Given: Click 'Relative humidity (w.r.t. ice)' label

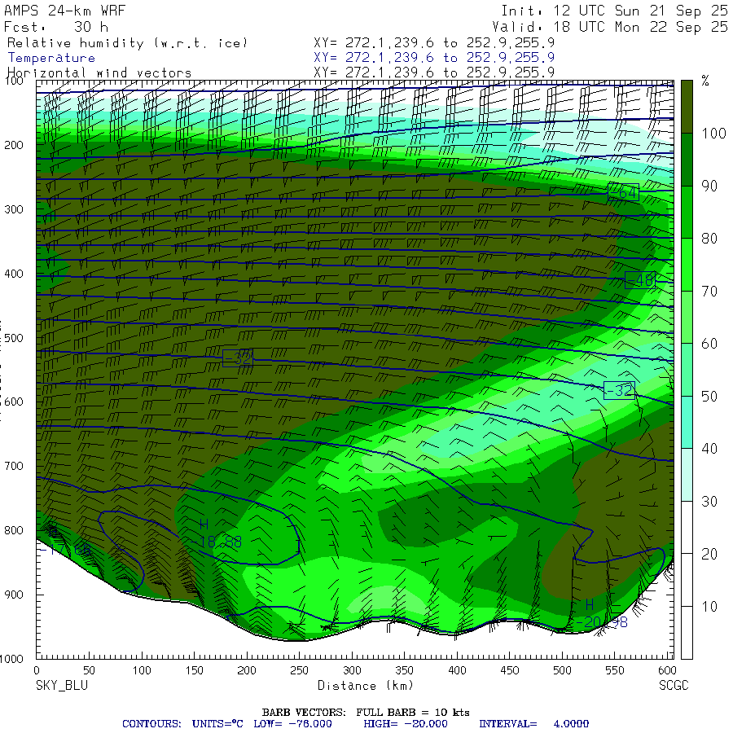Looking at the screenshot, I should tap(127, 43).
